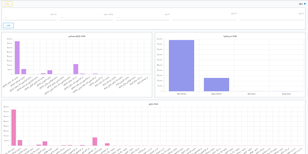The width and height of the screenshot is (308, 154).
Task: Click the tallest pink bar in bottom chart
Action: coord(14,127)
